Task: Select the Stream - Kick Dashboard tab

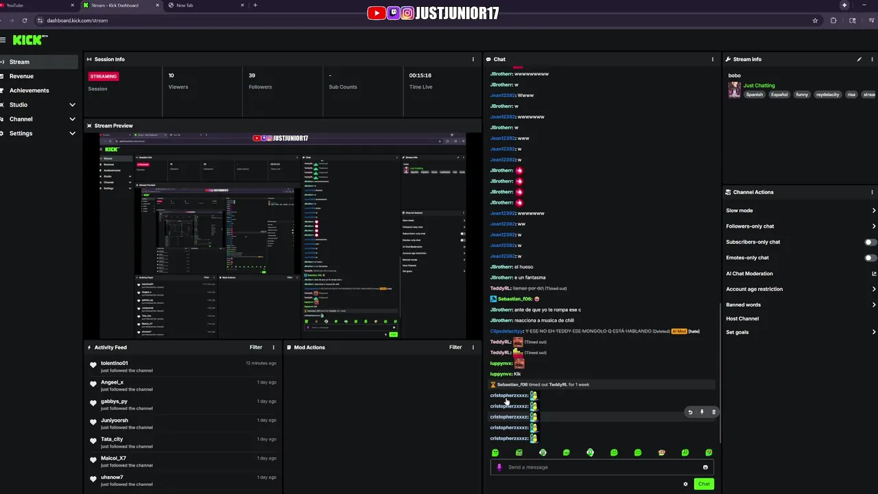Action: (121, 5)
